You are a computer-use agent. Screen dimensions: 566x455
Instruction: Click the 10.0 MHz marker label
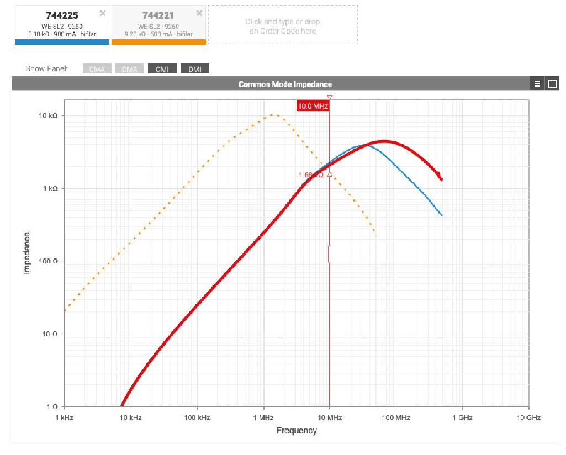[313, 106]
